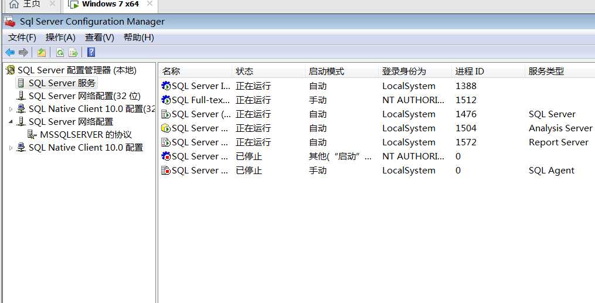
Task: Click LocalSystem login in process 1388 row
Action: 409,86
